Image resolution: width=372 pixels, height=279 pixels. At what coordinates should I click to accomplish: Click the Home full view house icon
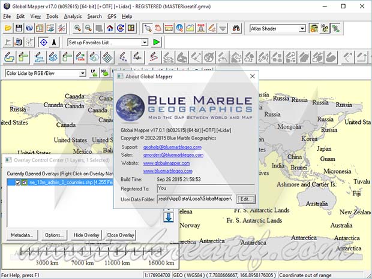click(110, 28)
